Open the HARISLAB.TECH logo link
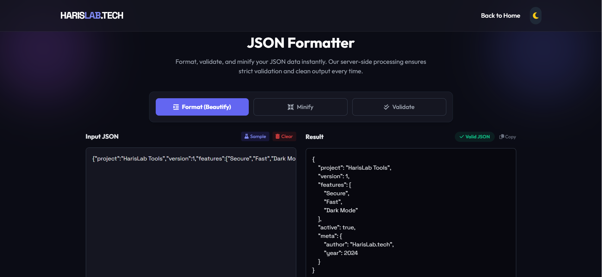Viewport: 602px width, 277px height. (92, 15)
